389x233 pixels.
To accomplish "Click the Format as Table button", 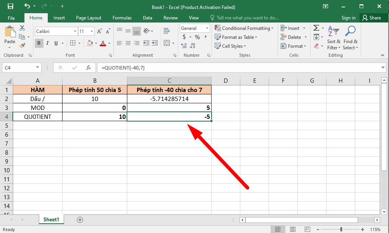I will [x=236, y=37].
